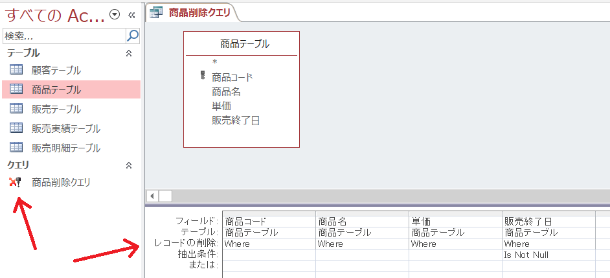Collapse the テーブル group

129,54
